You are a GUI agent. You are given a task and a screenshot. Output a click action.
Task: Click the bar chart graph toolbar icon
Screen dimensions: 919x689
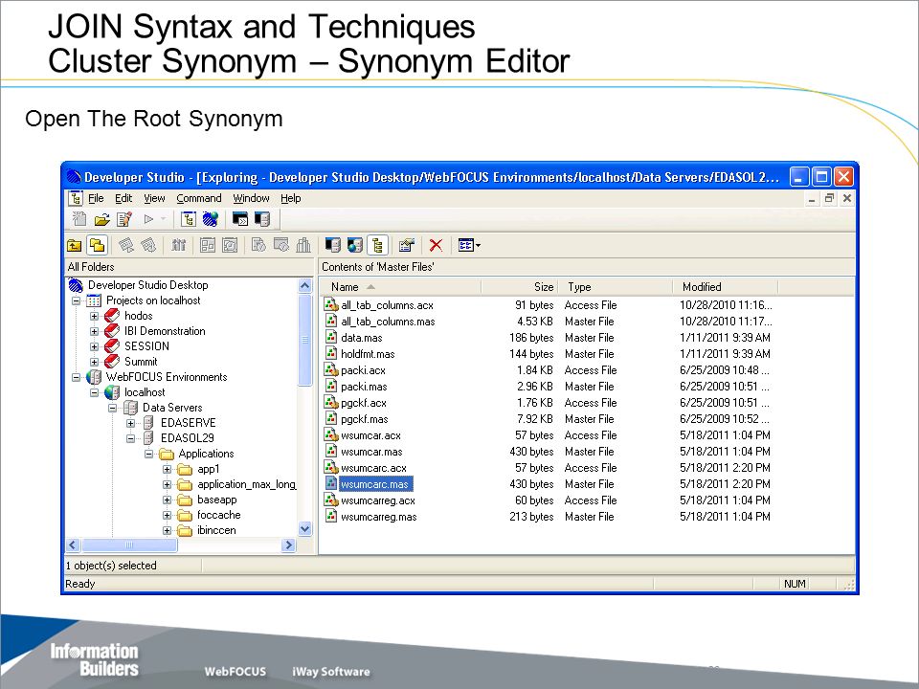[x=303, y=246]
